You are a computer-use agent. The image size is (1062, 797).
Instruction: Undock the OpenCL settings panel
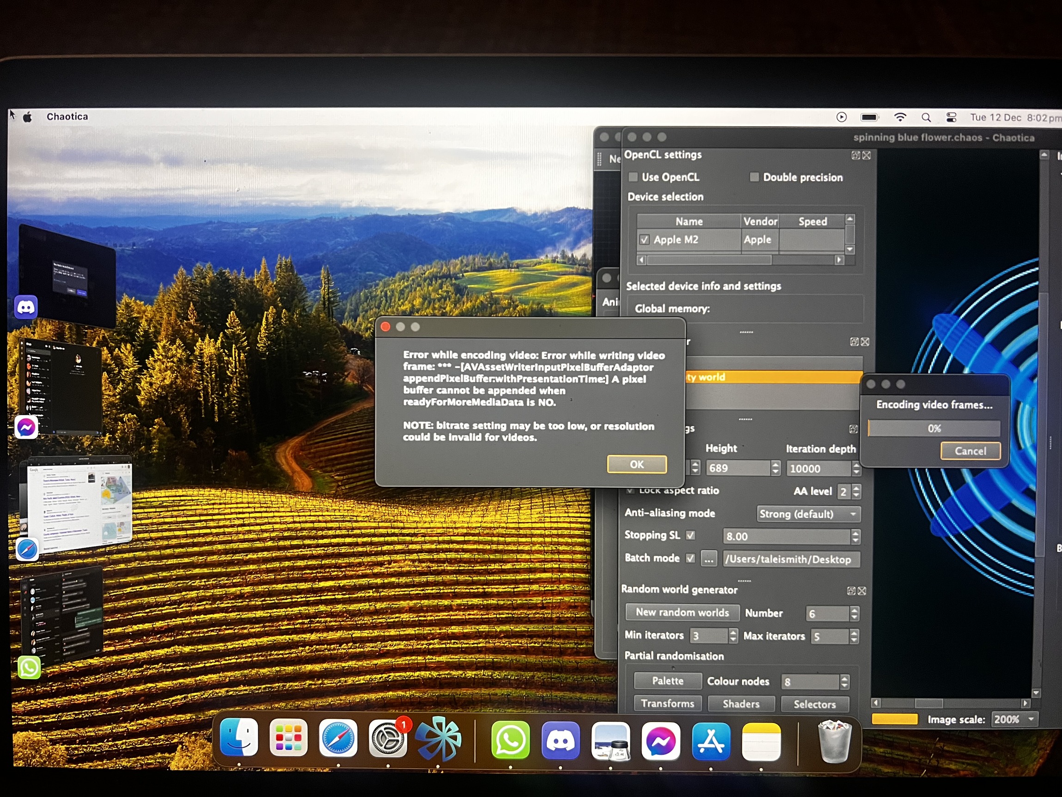click(x=855, y=155)
